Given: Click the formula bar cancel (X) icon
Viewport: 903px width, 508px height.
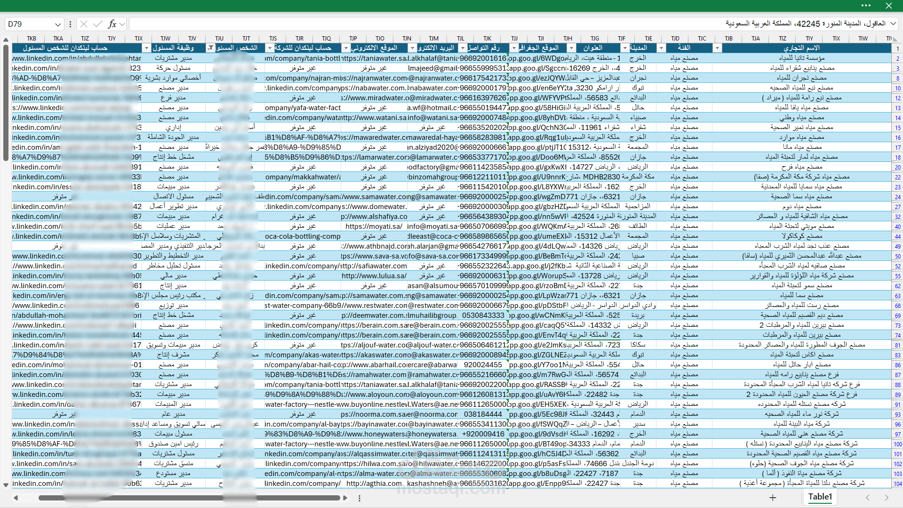Looking at the screenshot, I should point(84,24).
